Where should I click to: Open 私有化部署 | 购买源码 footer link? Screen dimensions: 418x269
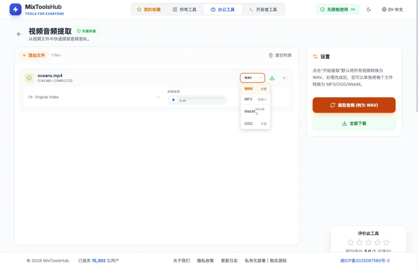click(266, 261)
